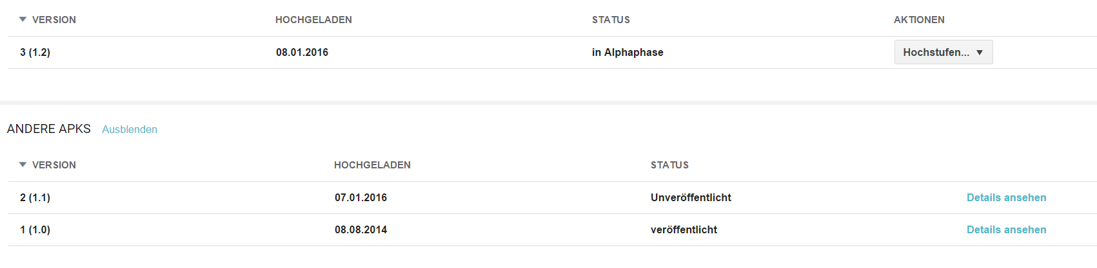
Task: Click the sort arrow in the Andere APKs VERSION header
Action: (x=23, y=165)
